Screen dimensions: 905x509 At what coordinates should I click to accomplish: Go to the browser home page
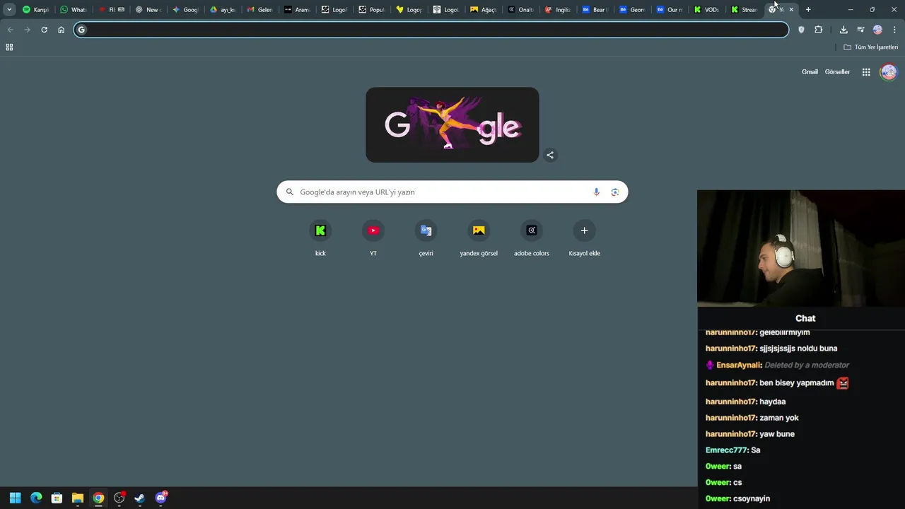(x=61, y=30)
